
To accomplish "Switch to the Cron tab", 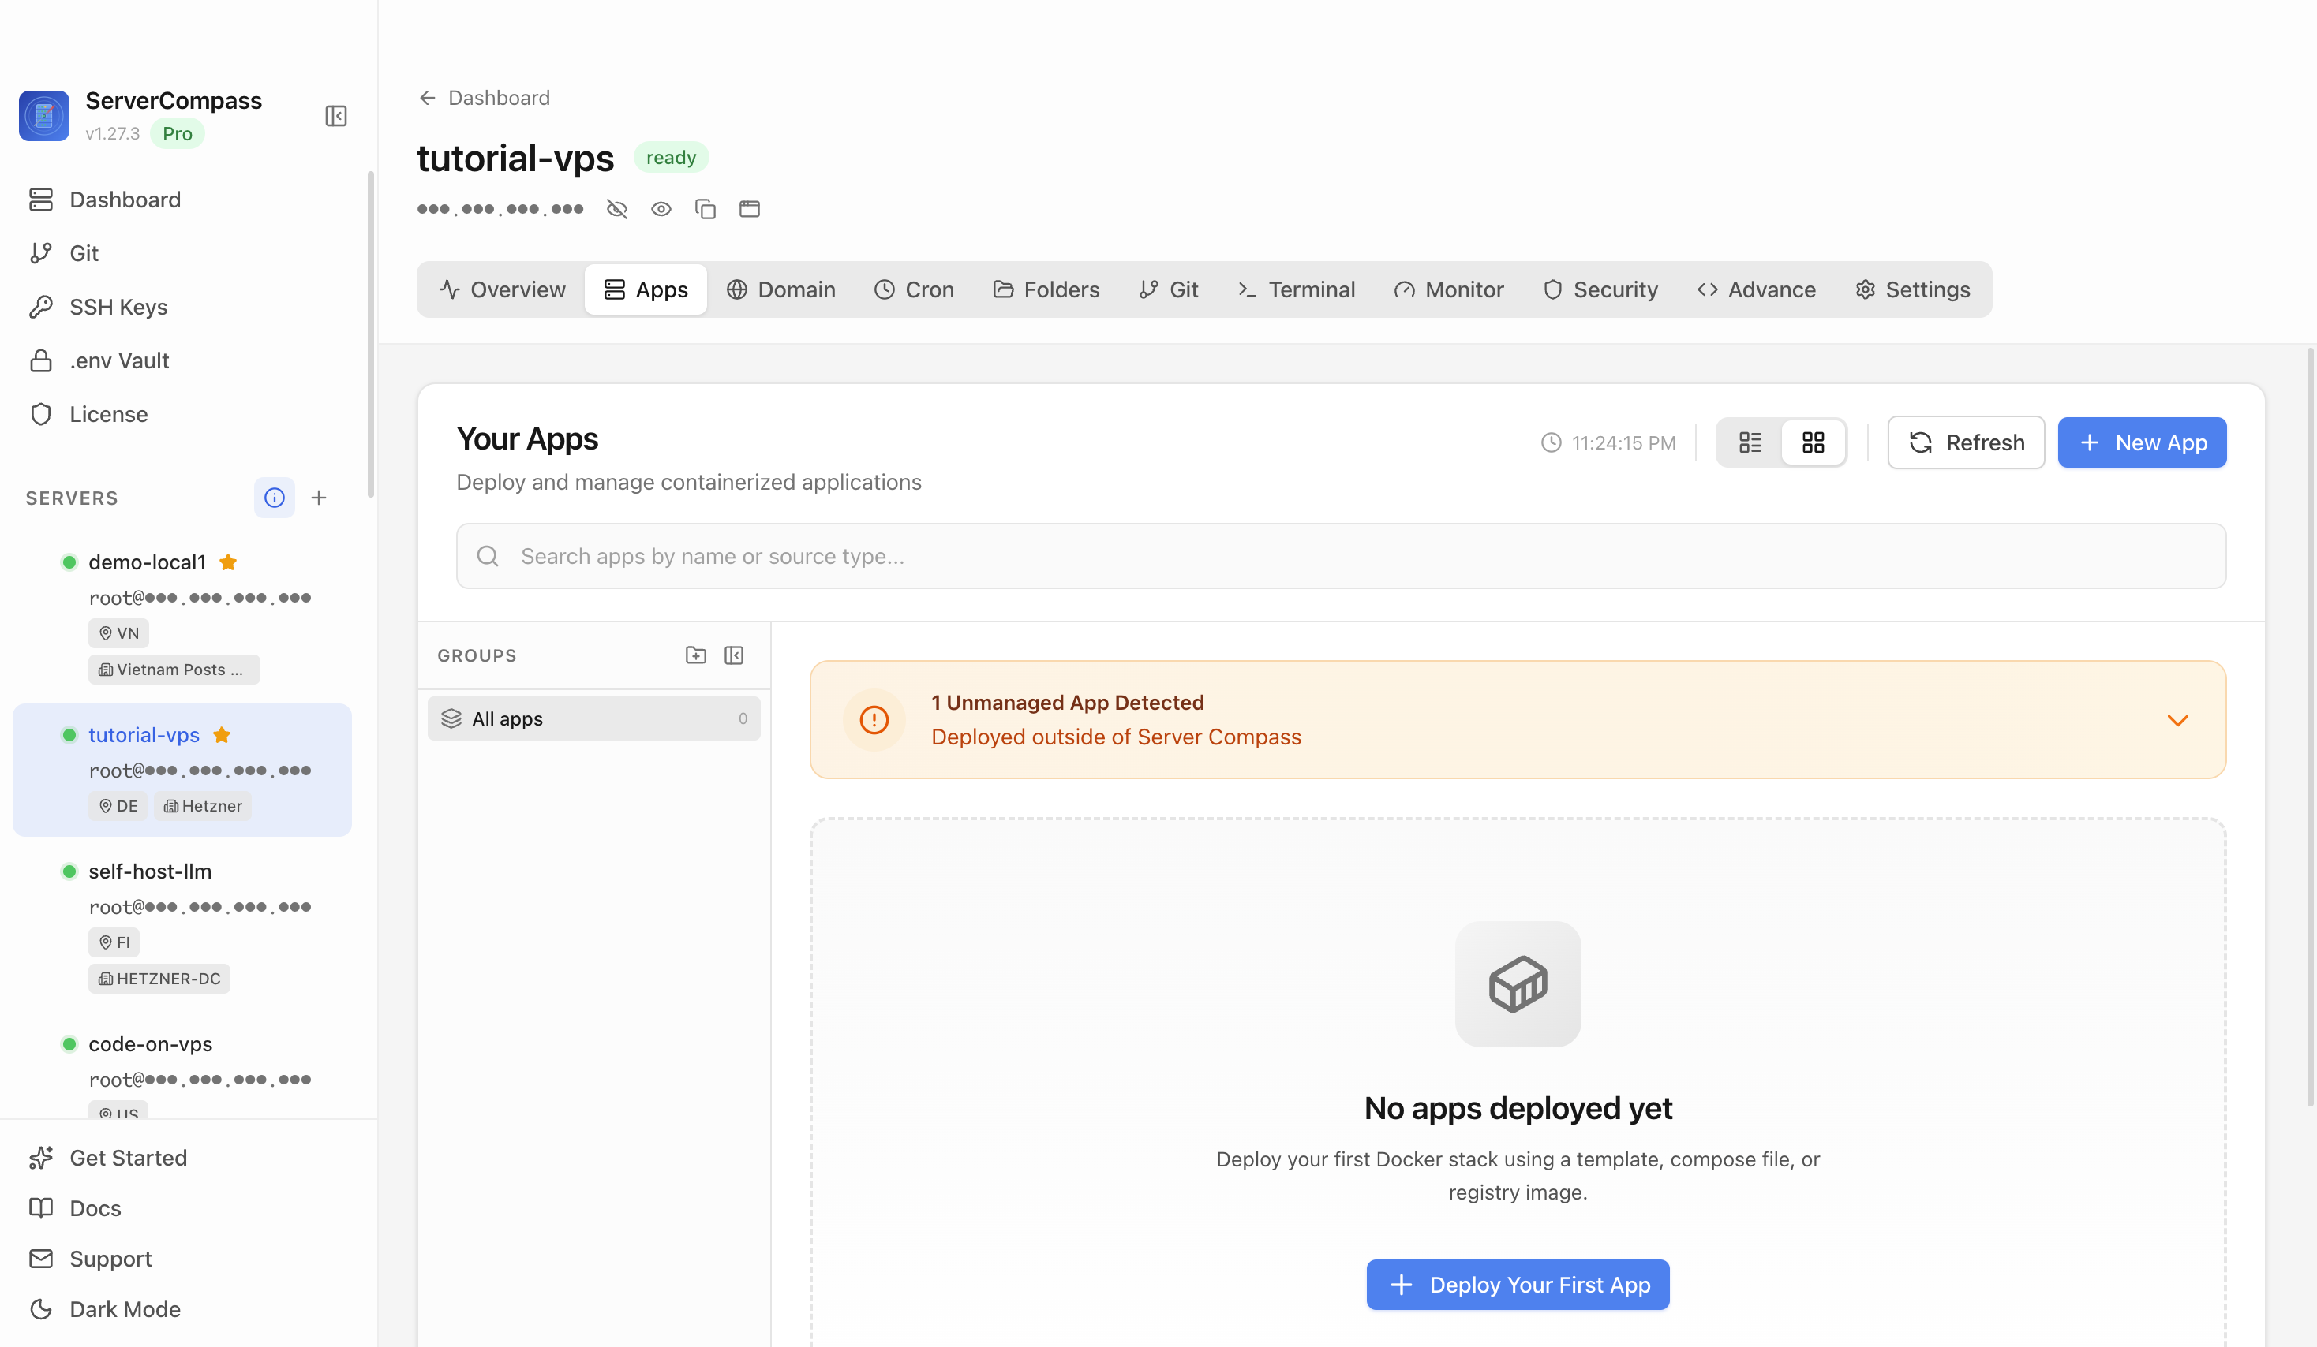I will [x=914, y=289].
